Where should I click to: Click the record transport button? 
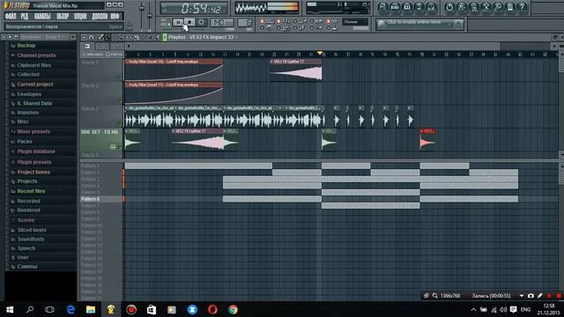[202, 22]
